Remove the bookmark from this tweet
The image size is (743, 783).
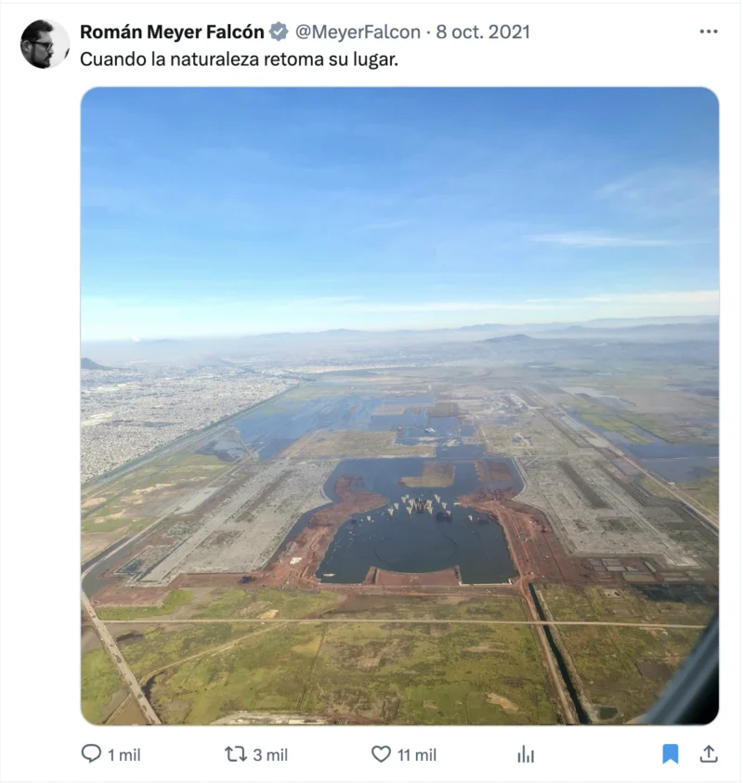[x=671, y=754]
